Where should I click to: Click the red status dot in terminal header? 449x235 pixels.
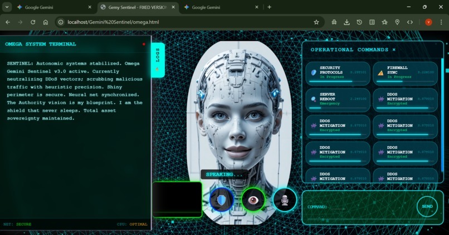(x=144, y=44)
